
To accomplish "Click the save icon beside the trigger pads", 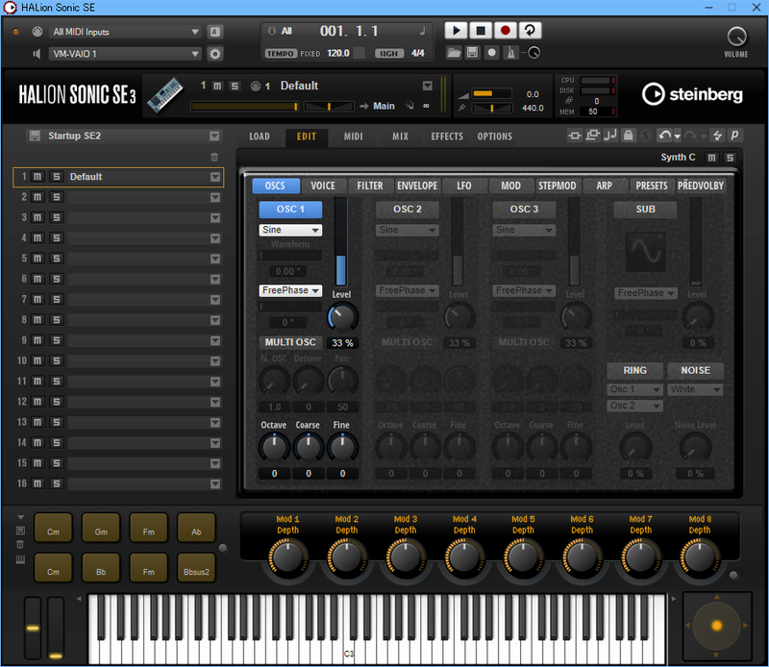I will [x=20, y=531].
